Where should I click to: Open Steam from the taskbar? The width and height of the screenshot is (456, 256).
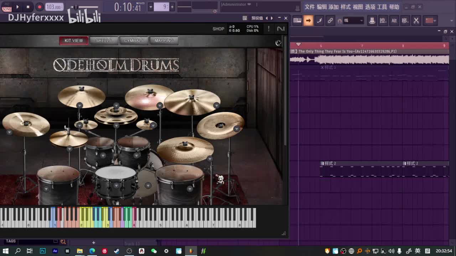pos(117,251)
